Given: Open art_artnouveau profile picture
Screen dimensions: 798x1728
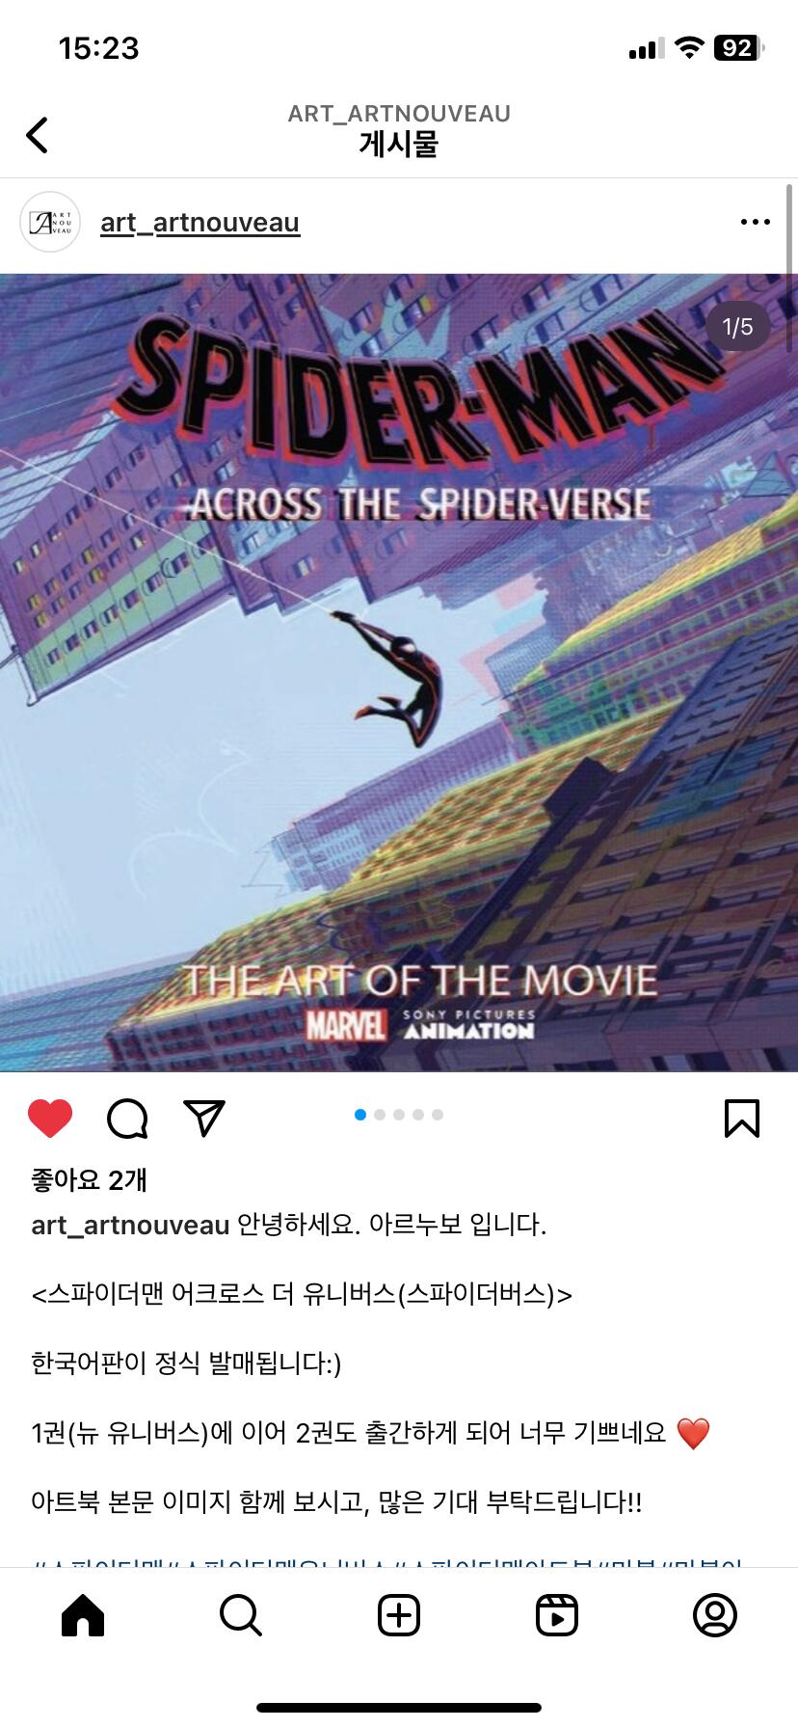Looking at the screenshot, I should pos(50,223).
